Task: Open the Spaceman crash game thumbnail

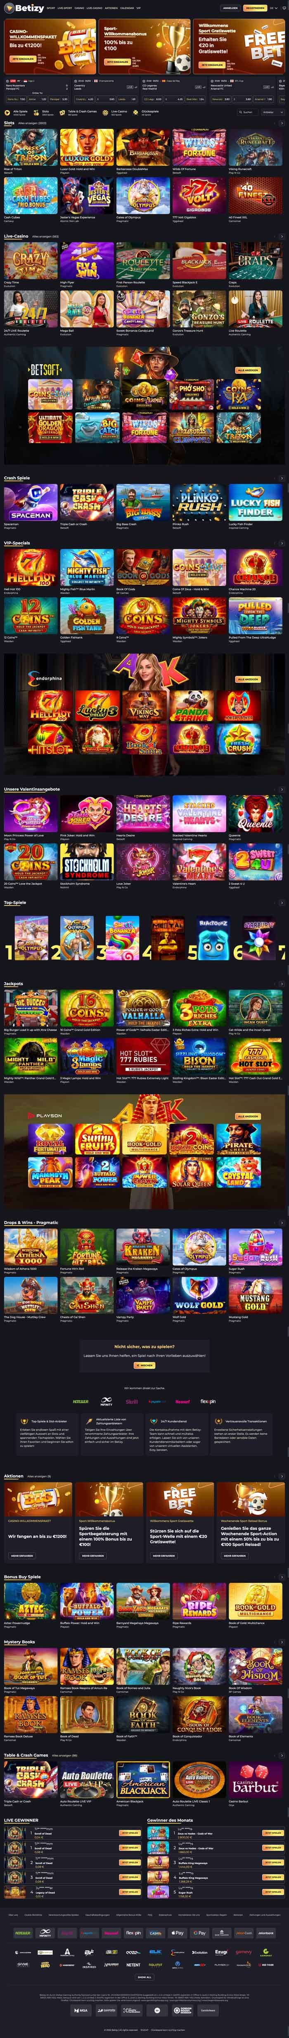Action: pos(31,502)
